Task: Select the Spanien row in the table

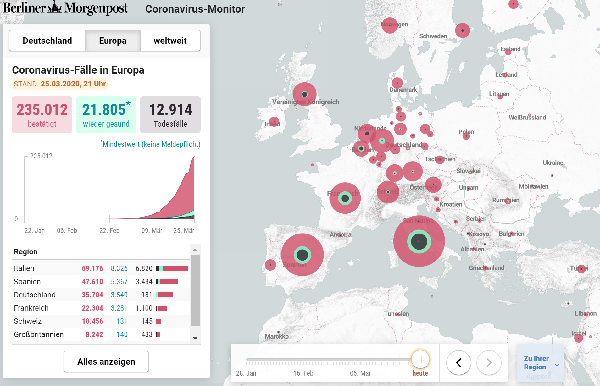Action: (101, 282)
